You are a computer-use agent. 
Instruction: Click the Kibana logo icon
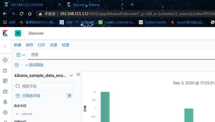pyautogui.click(x=5, y=33)
